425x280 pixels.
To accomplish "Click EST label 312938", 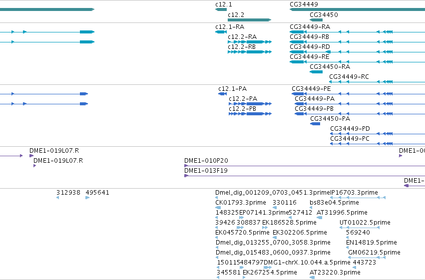I will [x=68, y=193].
